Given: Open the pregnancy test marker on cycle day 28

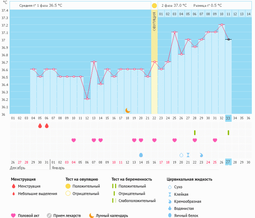Looking at the screenshot, I should [195, 133].
